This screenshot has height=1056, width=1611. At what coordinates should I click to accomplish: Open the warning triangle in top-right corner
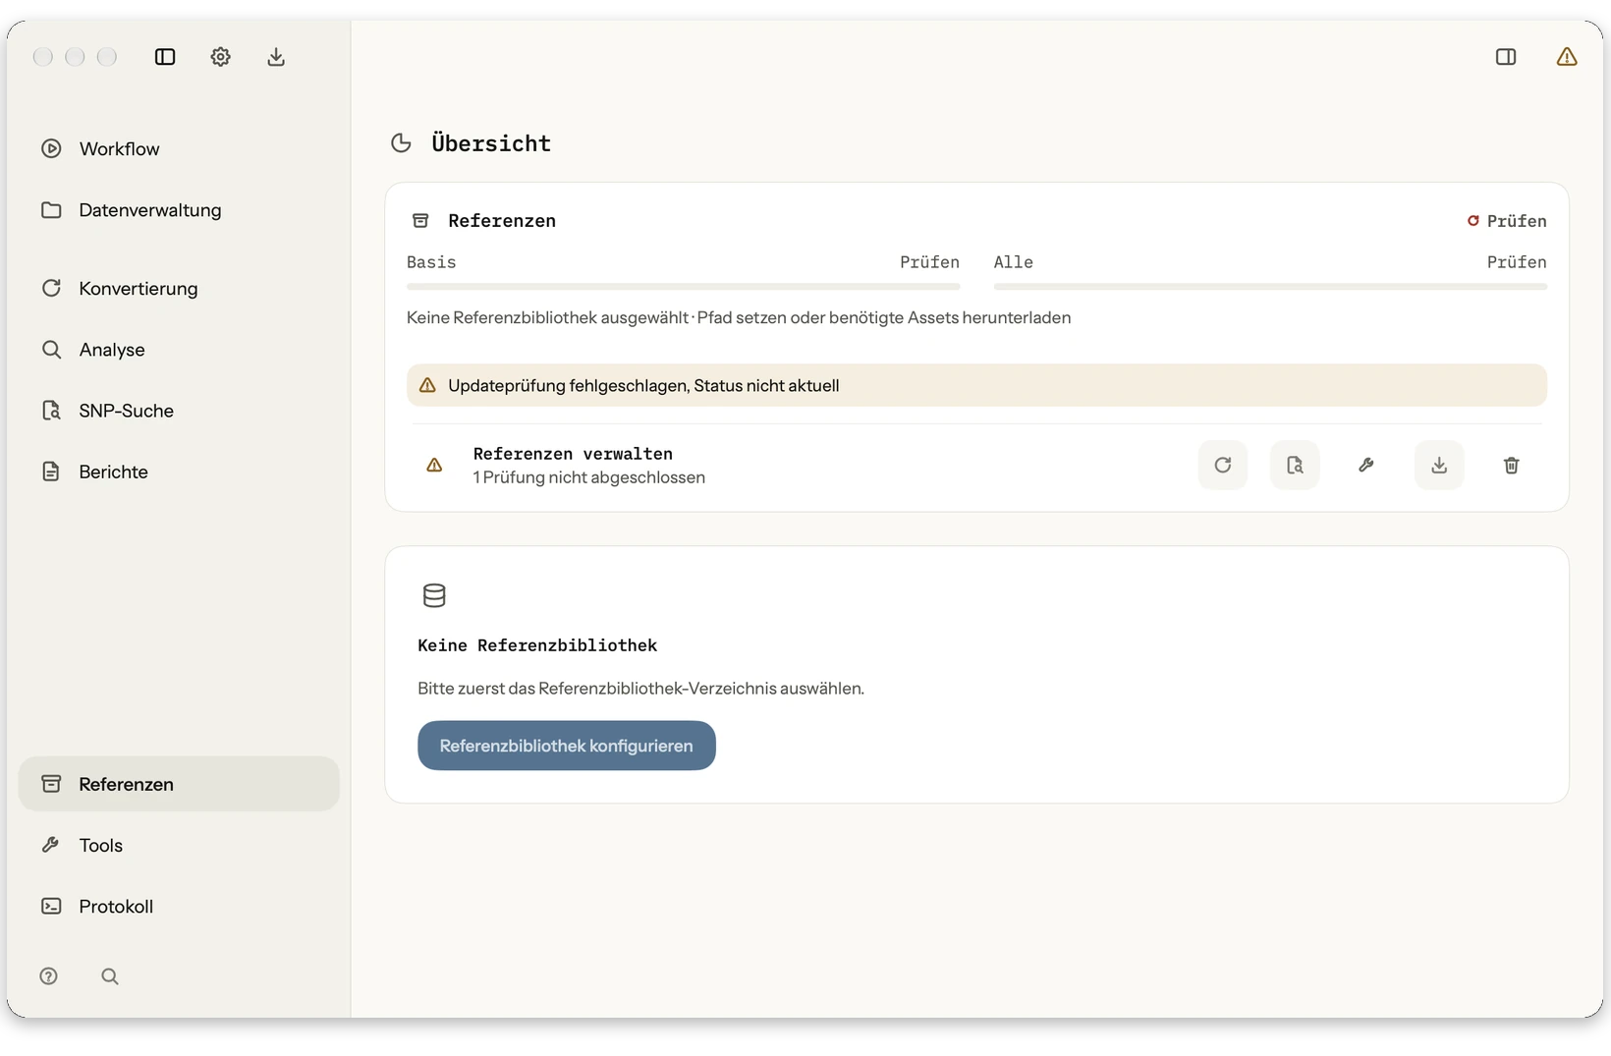1567,57
